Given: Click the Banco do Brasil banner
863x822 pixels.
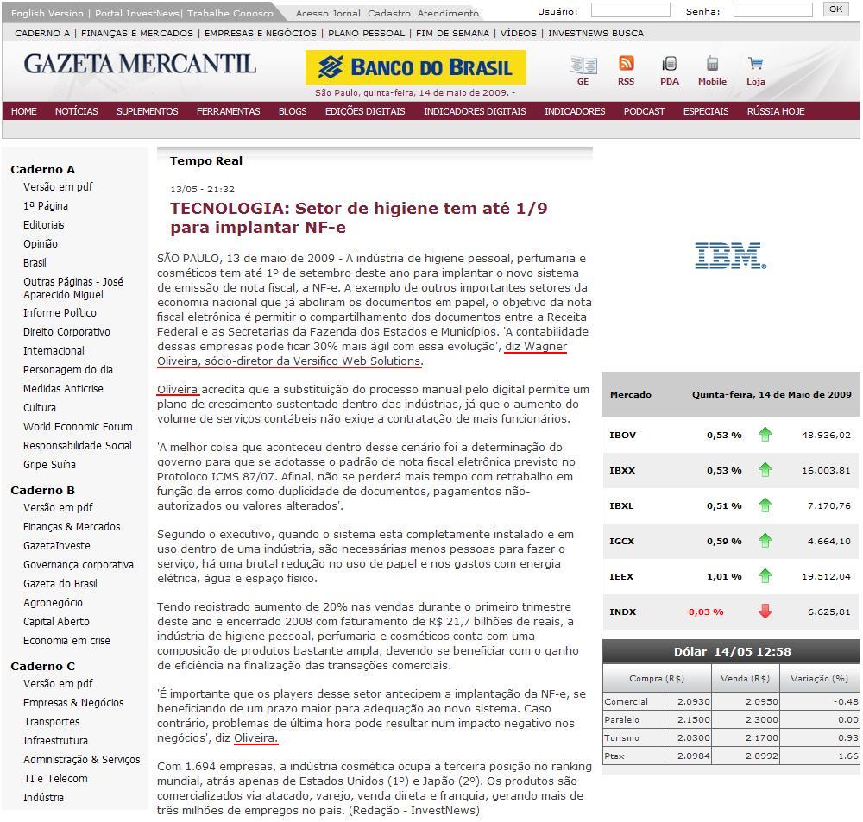Looking at the screenshot, I should (x=415, y=67).
